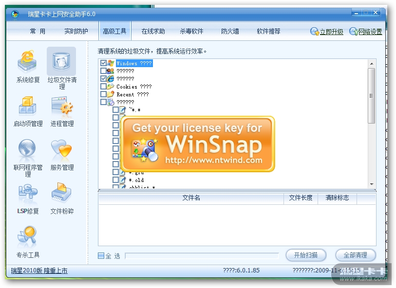Check the Recent ???? checkbox

pyautogui.click(x=103, y=94)
